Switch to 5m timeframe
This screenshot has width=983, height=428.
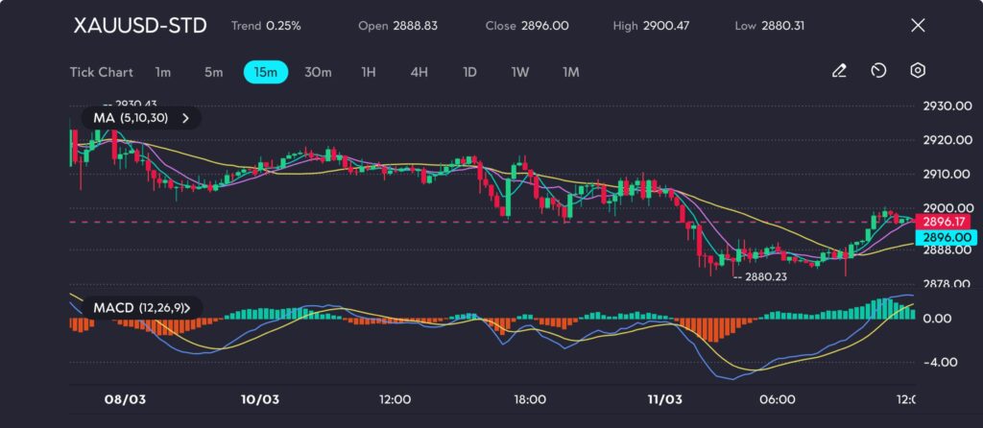point(213,72)
